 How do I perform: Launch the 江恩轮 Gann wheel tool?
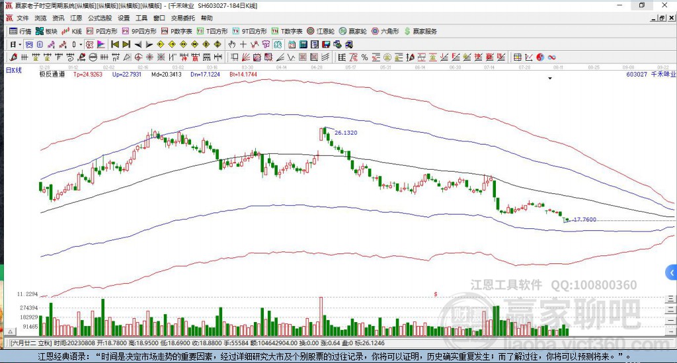[321, 31]
